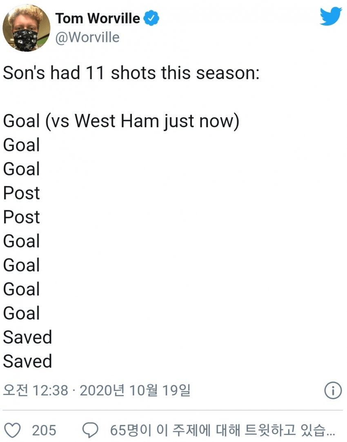Click the "Goal" line directly above first "Saved"
This screenshot has height=442, width=347.
tap(22, 314)
